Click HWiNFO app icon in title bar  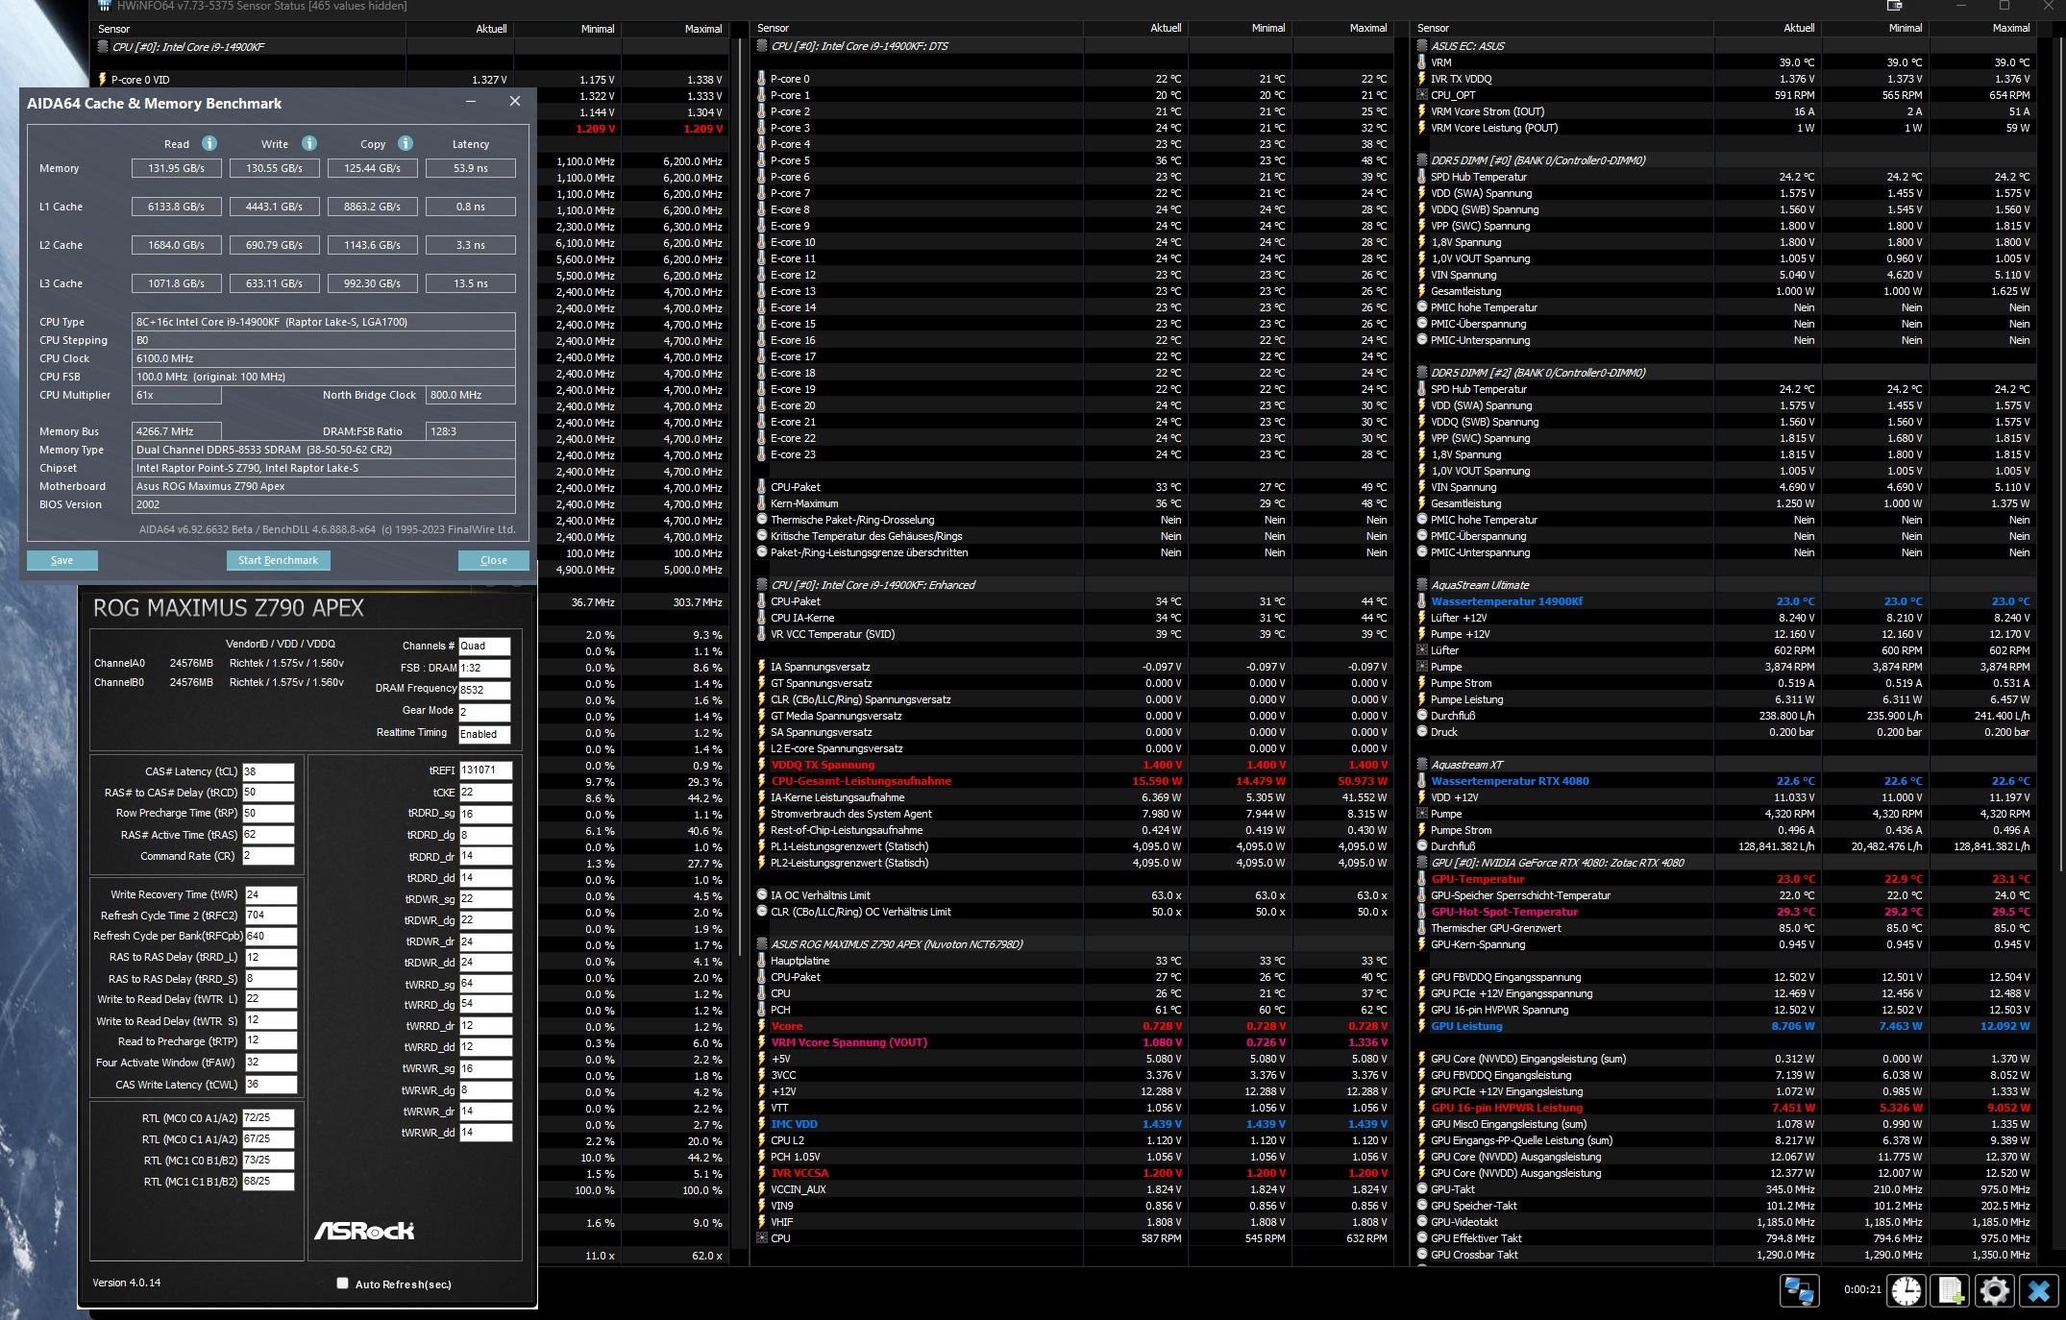tap(104, 6)
